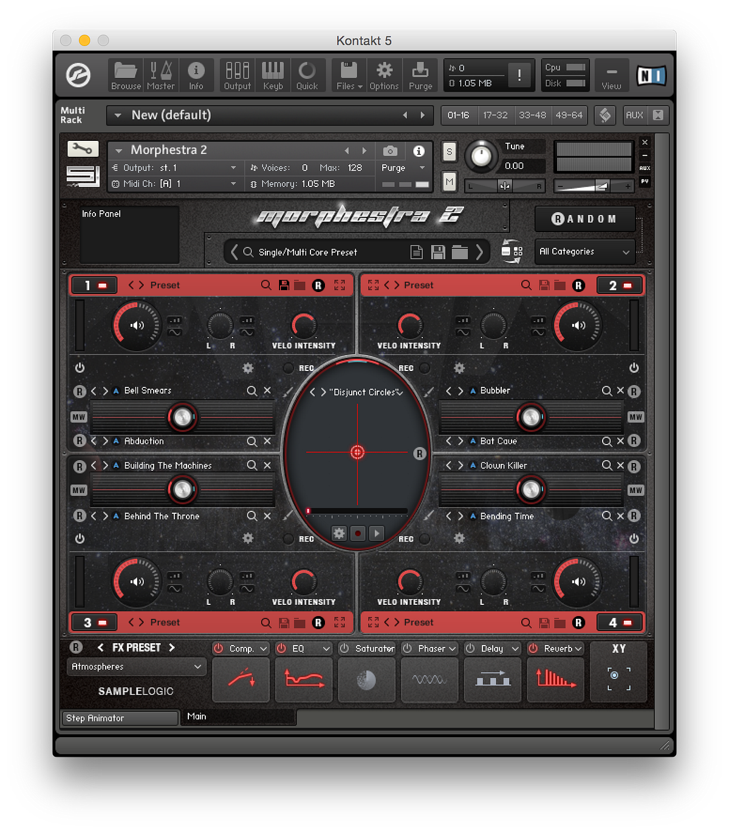Select the 17-32 rack page

(x=495, y=115)
